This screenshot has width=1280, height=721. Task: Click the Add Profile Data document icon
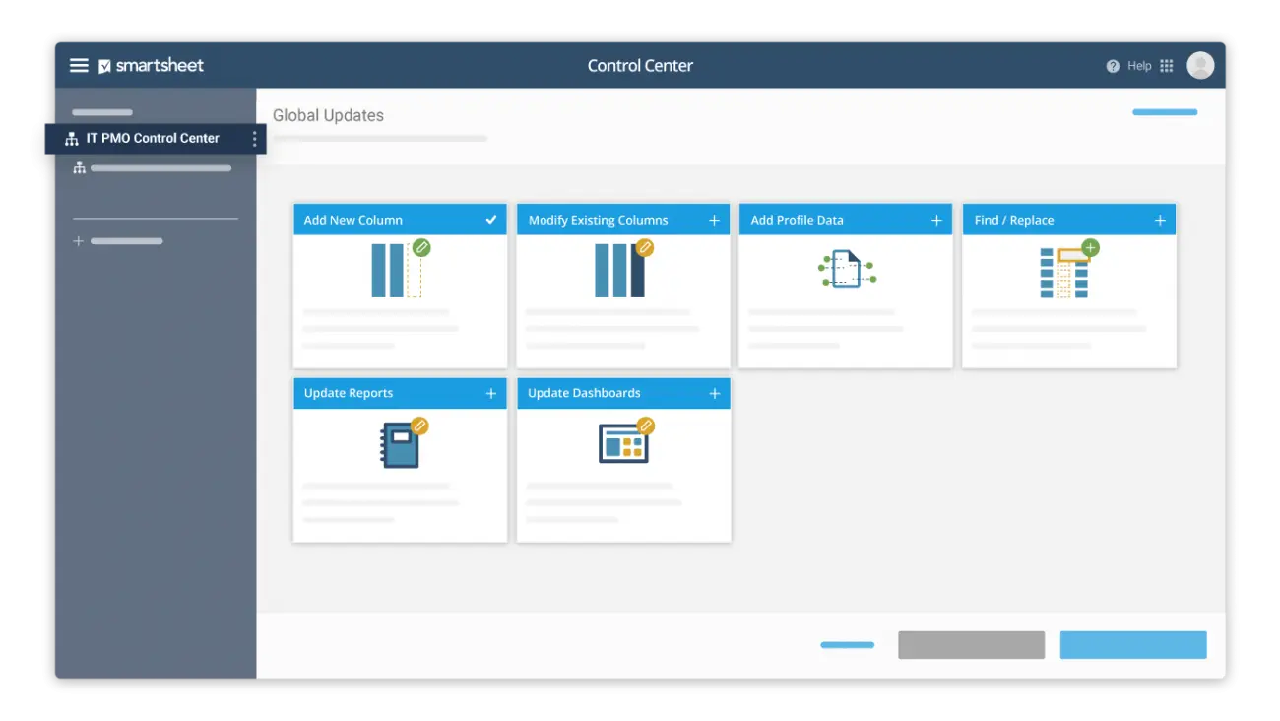(846, 269)
